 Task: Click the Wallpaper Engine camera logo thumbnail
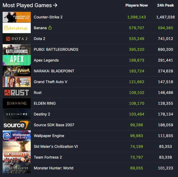coord(17,136)
